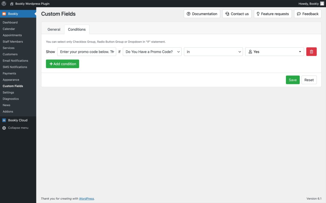
Task: Click the home icon beside site name
Action: click(12, 4)
